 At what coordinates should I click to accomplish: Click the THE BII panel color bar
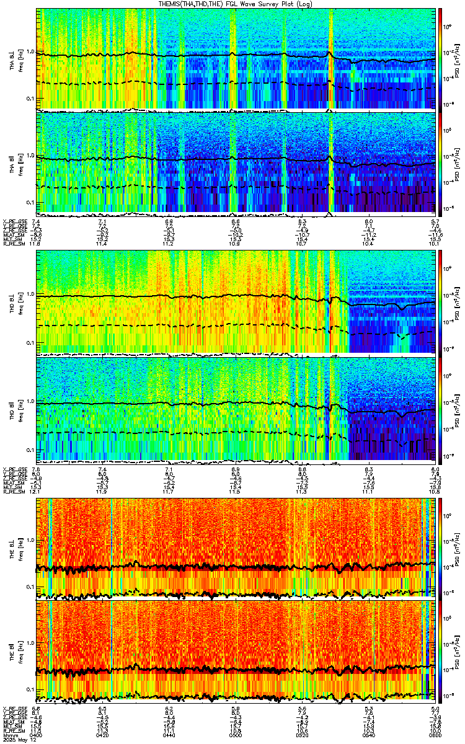440,650
